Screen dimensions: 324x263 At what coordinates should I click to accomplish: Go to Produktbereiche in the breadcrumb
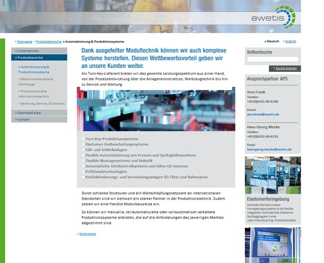[x=48, y=41]
